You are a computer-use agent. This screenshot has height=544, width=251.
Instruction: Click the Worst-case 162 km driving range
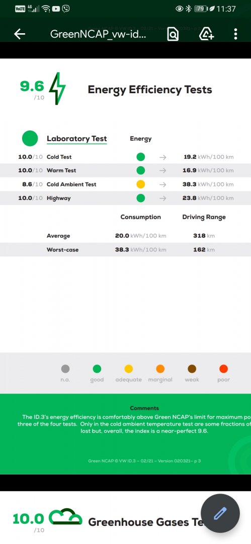pos(204,249)
